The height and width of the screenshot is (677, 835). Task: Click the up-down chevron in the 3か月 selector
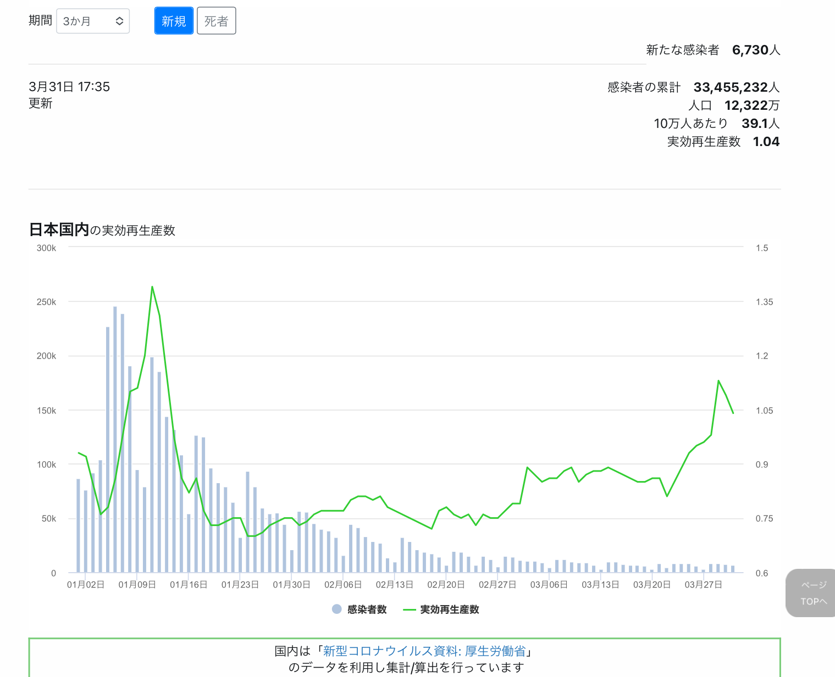119,21
